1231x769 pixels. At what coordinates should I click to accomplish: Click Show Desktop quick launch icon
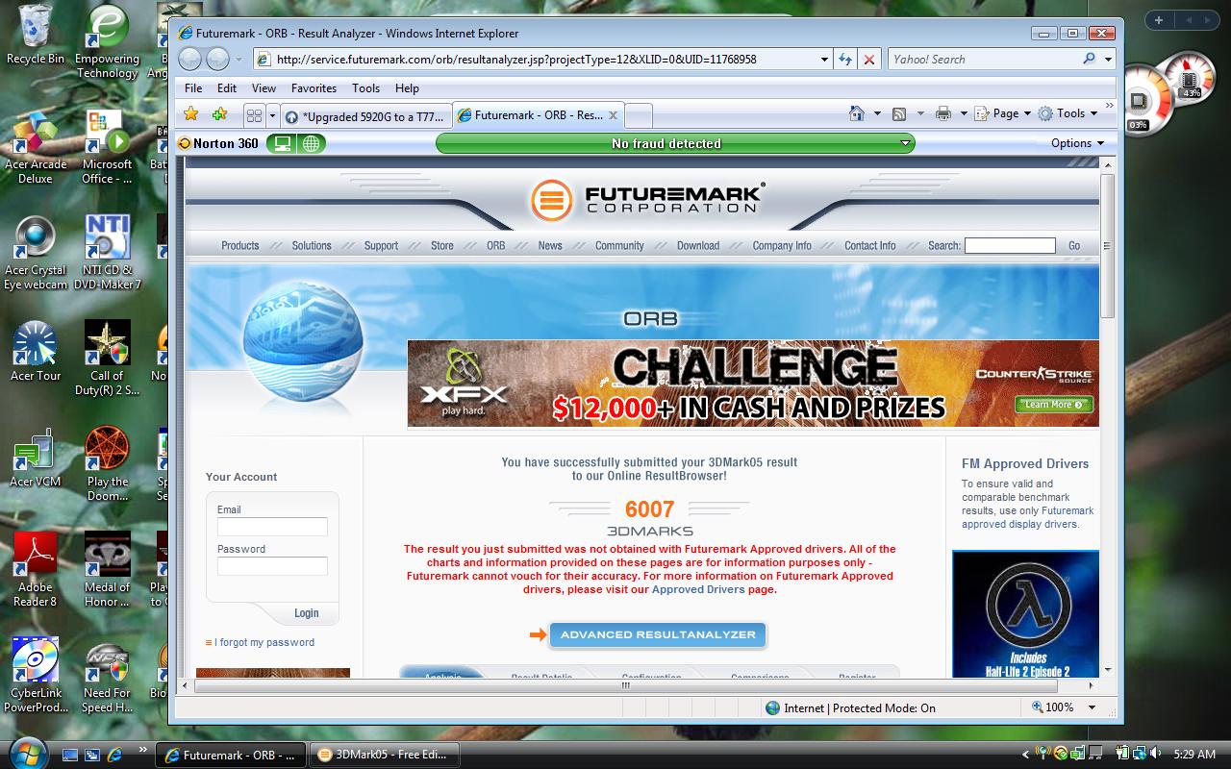pyautogui.click(x=70, y=755)
